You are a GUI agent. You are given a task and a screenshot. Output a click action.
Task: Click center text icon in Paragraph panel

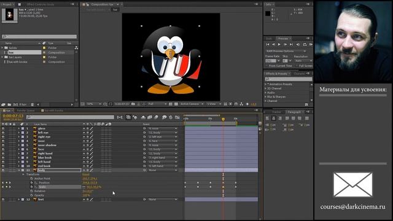tap(274, 118)
